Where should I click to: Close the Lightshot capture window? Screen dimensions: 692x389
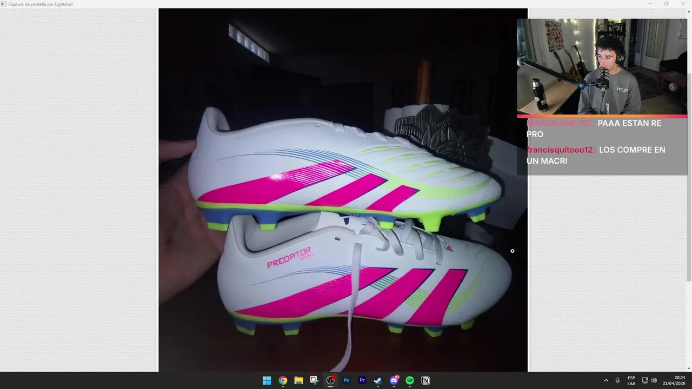tap(683, 4)
